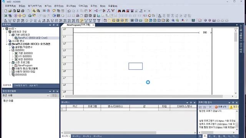Click the selected ladder cell on row L5
246x138 pixels.
click(136, 66)
